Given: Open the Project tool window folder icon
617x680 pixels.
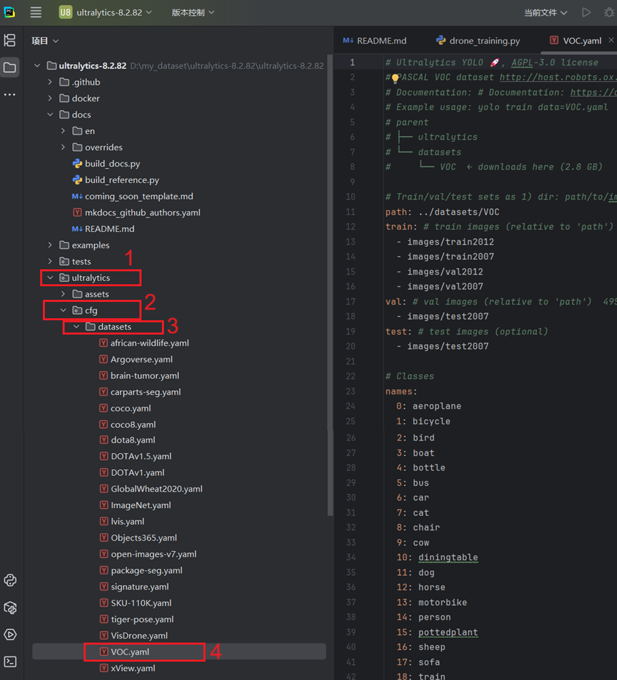Looking at the screenshot, I should 10,67.
